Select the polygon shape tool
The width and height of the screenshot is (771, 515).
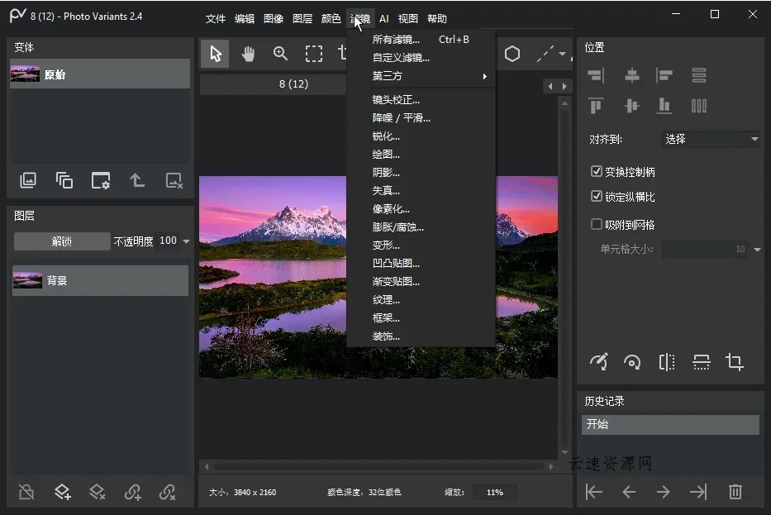click(512, 53)
